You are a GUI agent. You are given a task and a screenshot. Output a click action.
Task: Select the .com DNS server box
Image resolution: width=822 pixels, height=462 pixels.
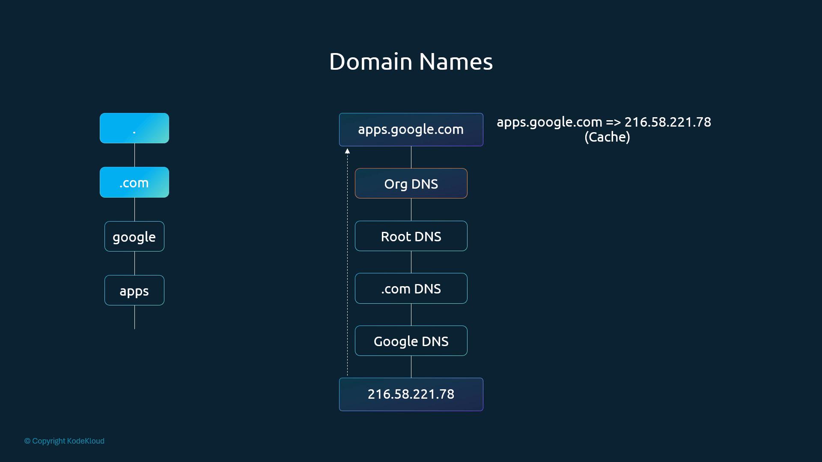click(x=411, y=288)
